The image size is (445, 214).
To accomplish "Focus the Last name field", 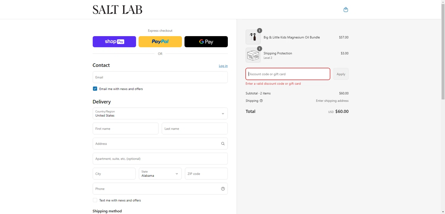I will pyautogui.click(x=195, y=128).
